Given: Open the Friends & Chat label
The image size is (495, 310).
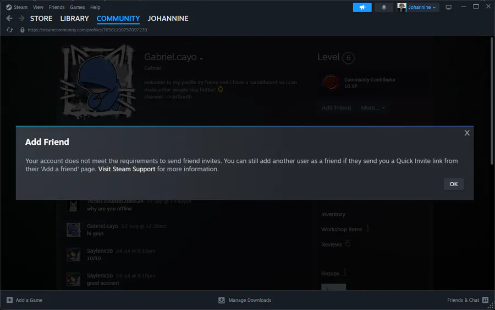Looking at the screenshot, I should [x=463, y=300].
